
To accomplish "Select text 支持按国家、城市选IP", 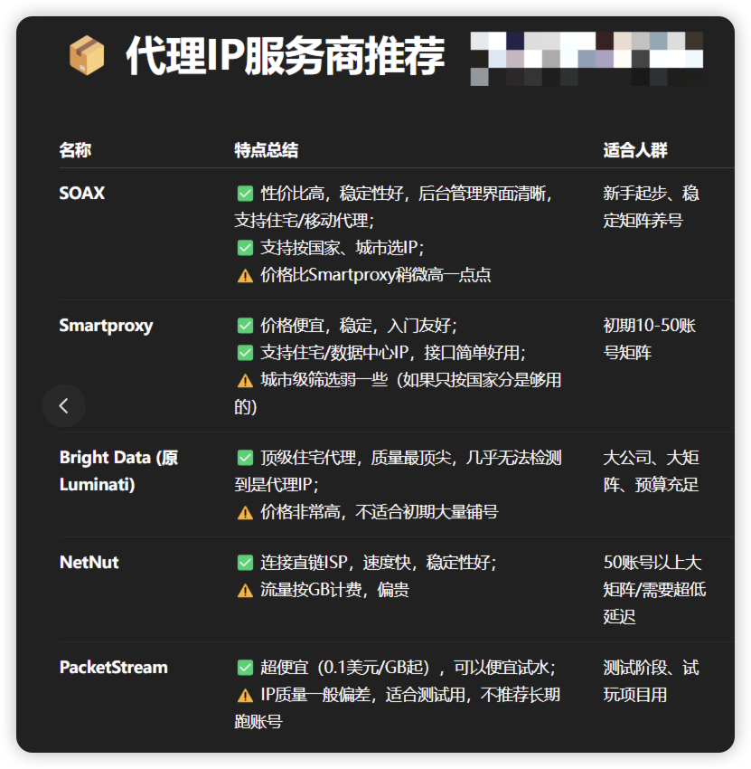I will (342, 248).
